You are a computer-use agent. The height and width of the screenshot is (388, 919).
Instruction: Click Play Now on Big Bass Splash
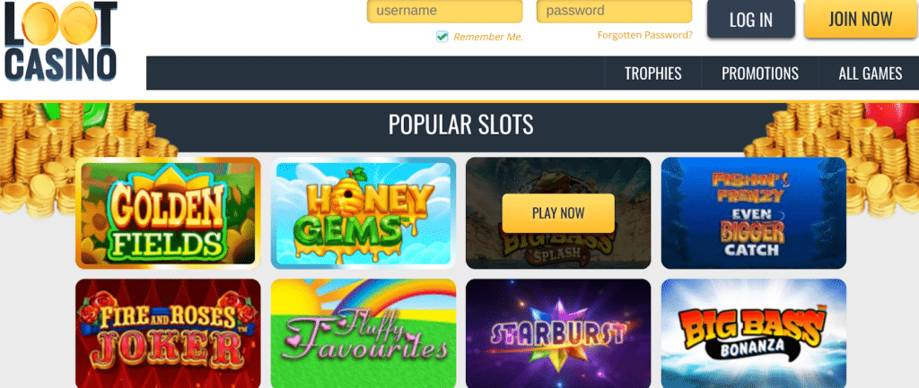tap(558, 213)
